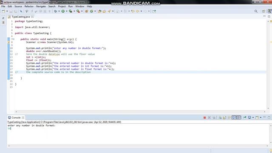Screen dimensions: 272x153
Task: Collapse the main method at line 7
Action: pos(14,39)
